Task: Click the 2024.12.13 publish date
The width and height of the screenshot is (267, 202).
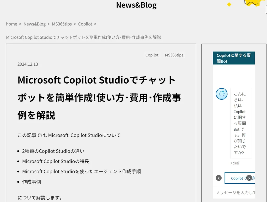Action: pyautogui.click(x=28, y=64)
